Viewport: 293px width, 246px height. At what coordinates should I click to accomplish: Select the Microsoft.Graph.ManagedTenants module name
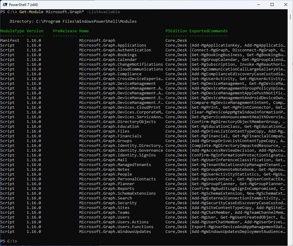(115, 165)
